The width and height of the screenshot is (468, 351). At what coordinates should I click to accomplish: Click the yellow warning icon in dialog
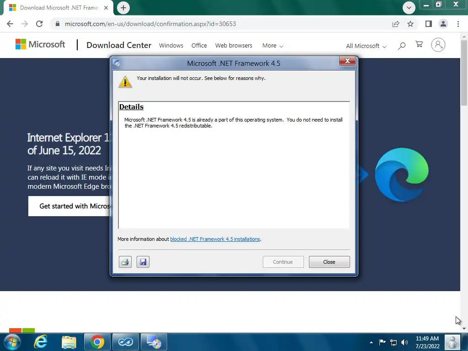coord(125,81)
